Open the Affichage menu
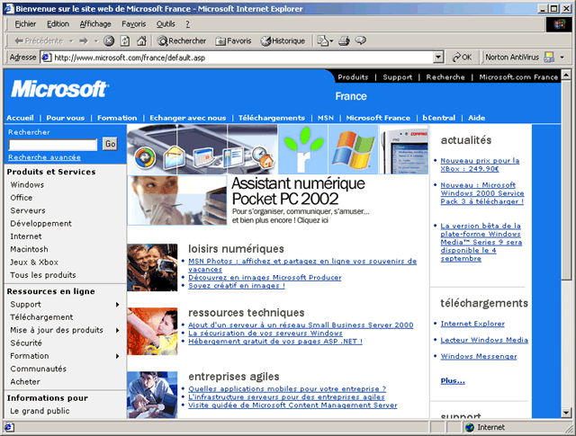This screenshot has width=576, height=436. (95, 24)
